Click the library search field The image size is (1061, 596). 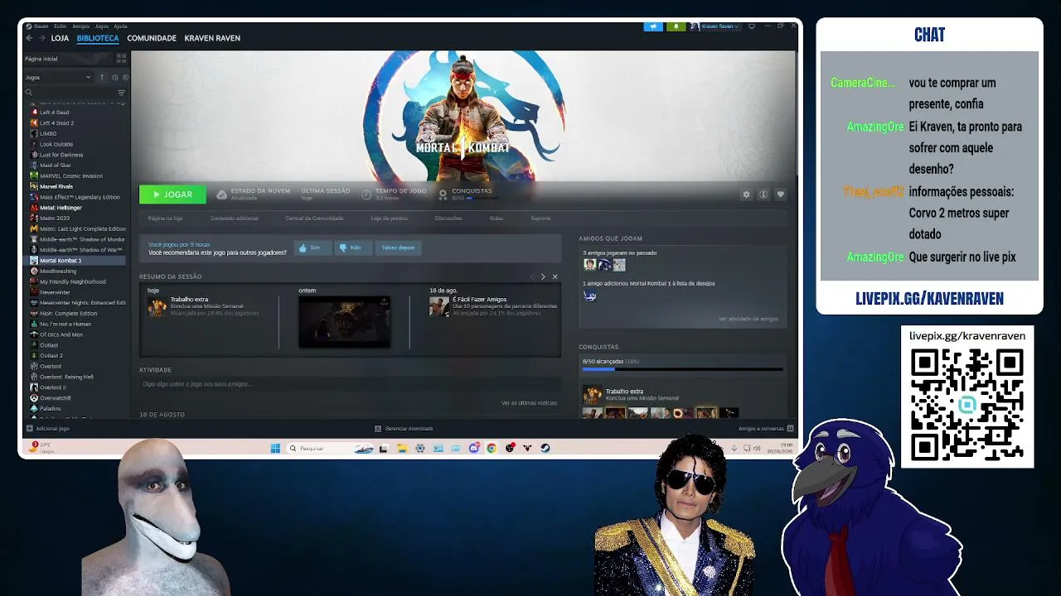point(70,93)
